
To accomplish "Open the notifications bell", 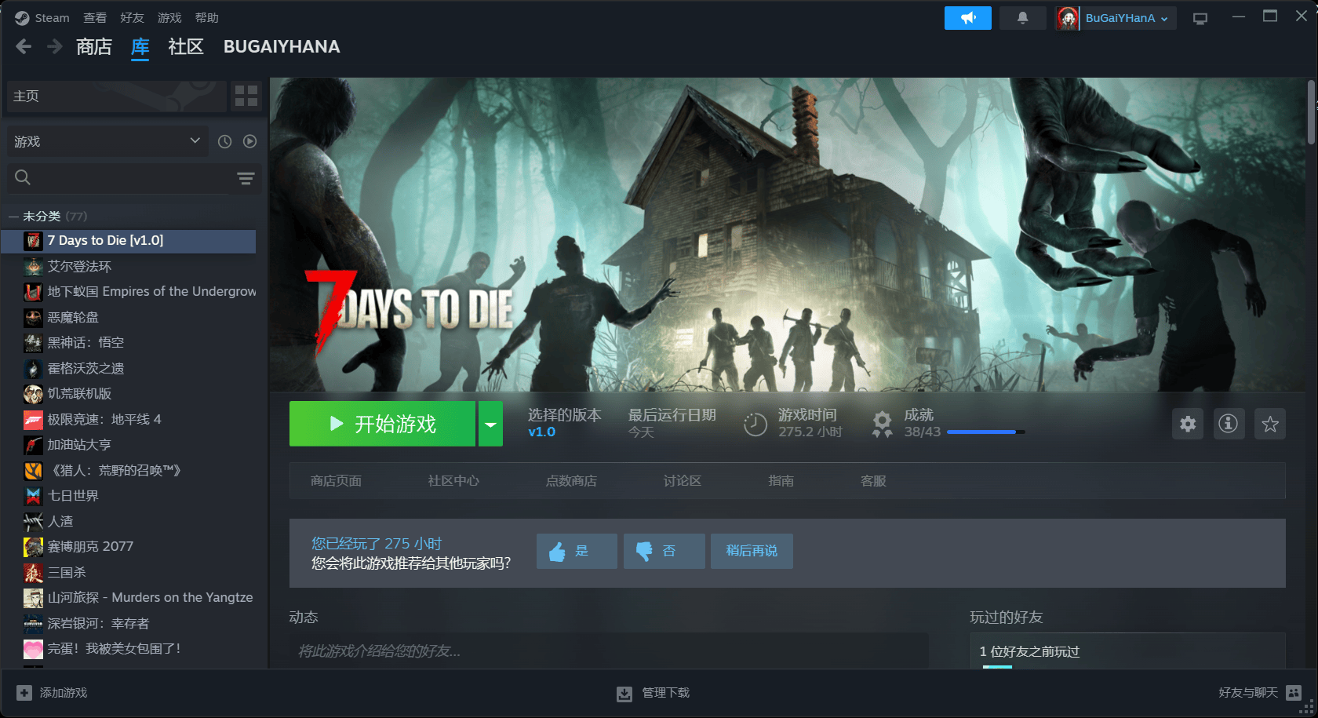I will pos(1023,18).
